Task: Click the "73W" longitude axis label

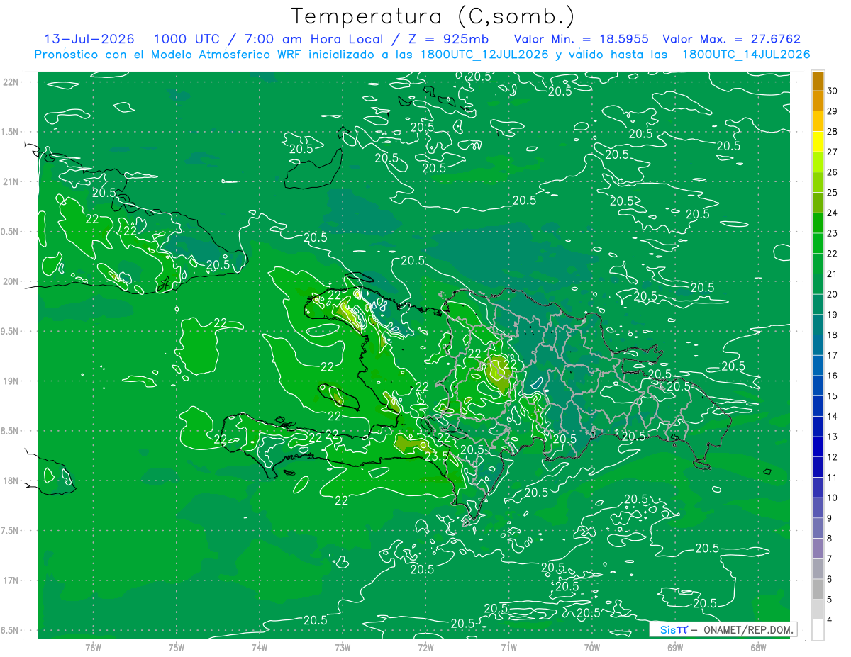Action: [343, 647]
